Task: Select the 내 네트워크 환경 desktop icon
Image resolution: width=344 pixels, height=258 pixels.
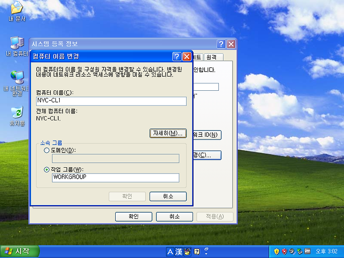Action: point(17,83)
